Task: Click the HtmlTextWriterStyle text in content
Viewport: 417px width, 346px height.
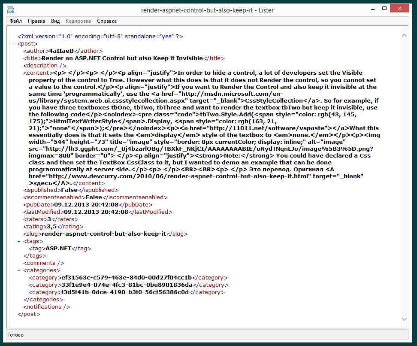Action: tap(85, 121)
